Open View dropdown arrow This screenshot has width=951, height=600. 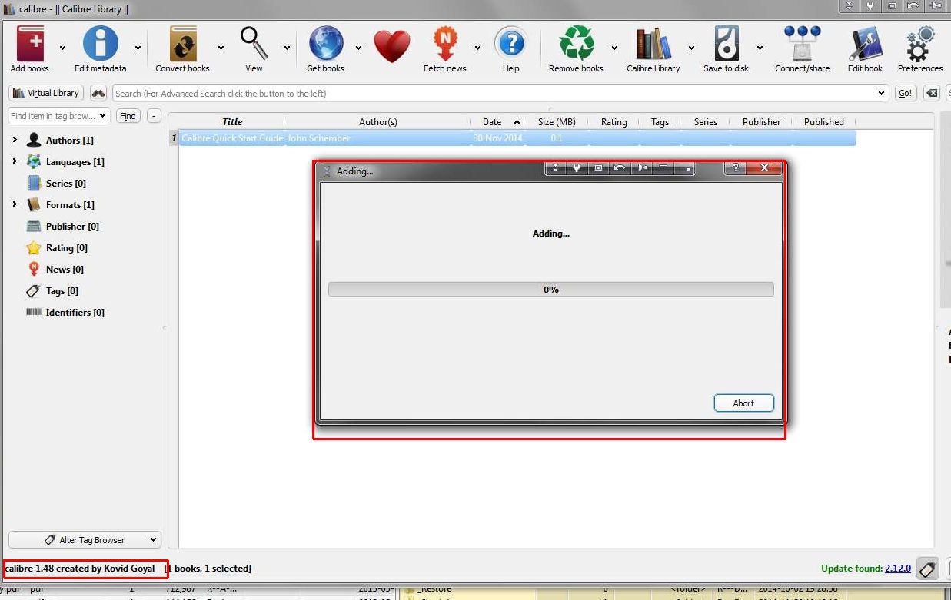(x=287, y=48)
